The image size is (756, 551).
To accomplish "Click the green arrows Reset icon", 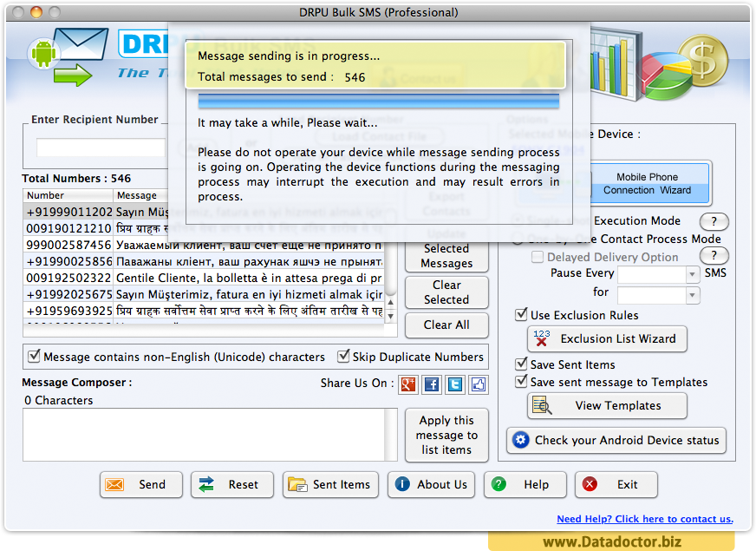I will 206,484.
